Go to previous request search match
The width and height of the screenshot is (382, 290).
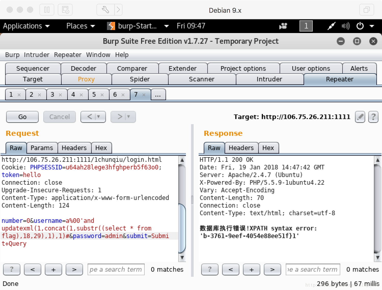coord(33,269)
